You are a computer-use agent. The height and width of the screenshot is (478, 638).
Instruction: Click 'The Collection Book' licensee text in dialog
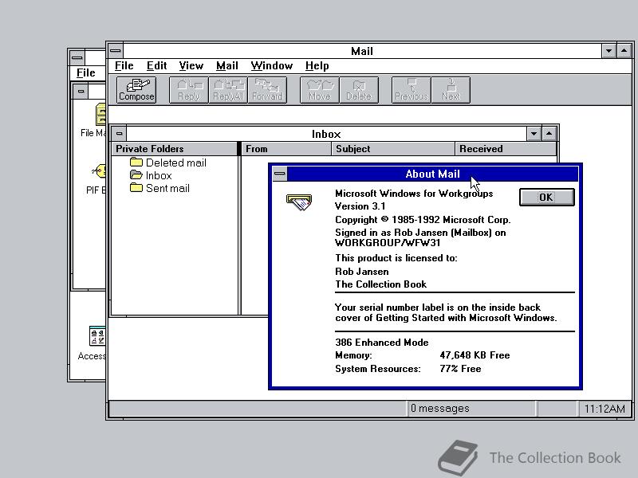381,284
